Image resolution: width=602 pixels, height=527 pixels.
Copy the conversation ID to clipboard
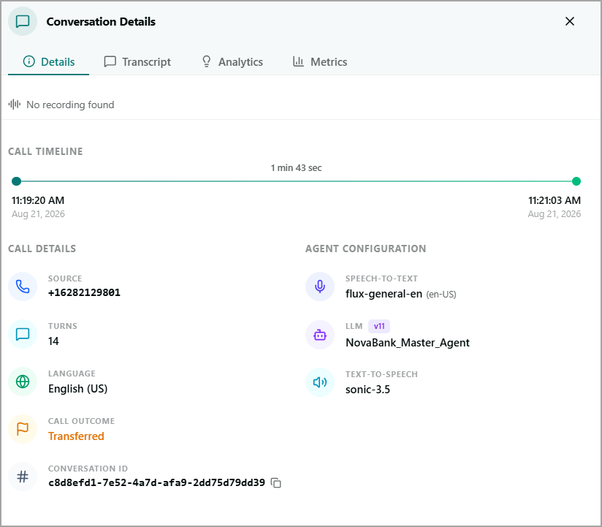[276, 483]
